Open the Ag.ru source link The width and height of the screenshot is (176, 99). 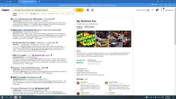point(79,51)
